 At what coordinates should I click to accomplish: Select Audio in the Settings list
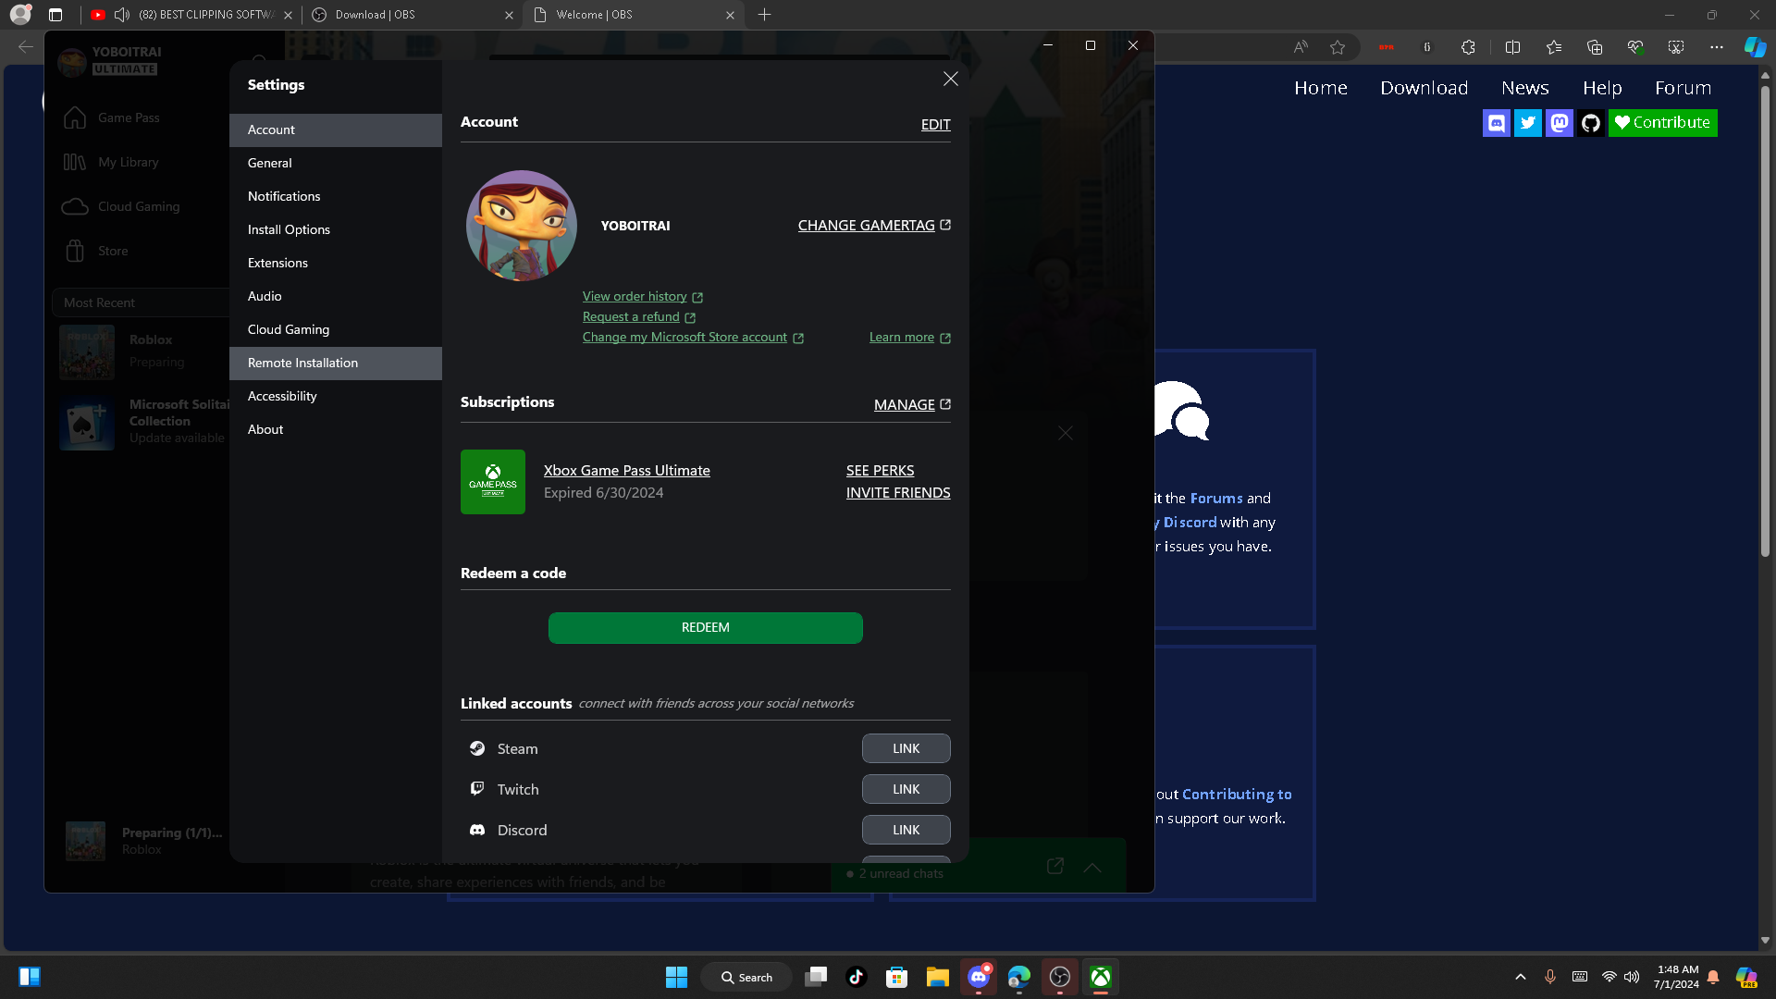[336, 297]
